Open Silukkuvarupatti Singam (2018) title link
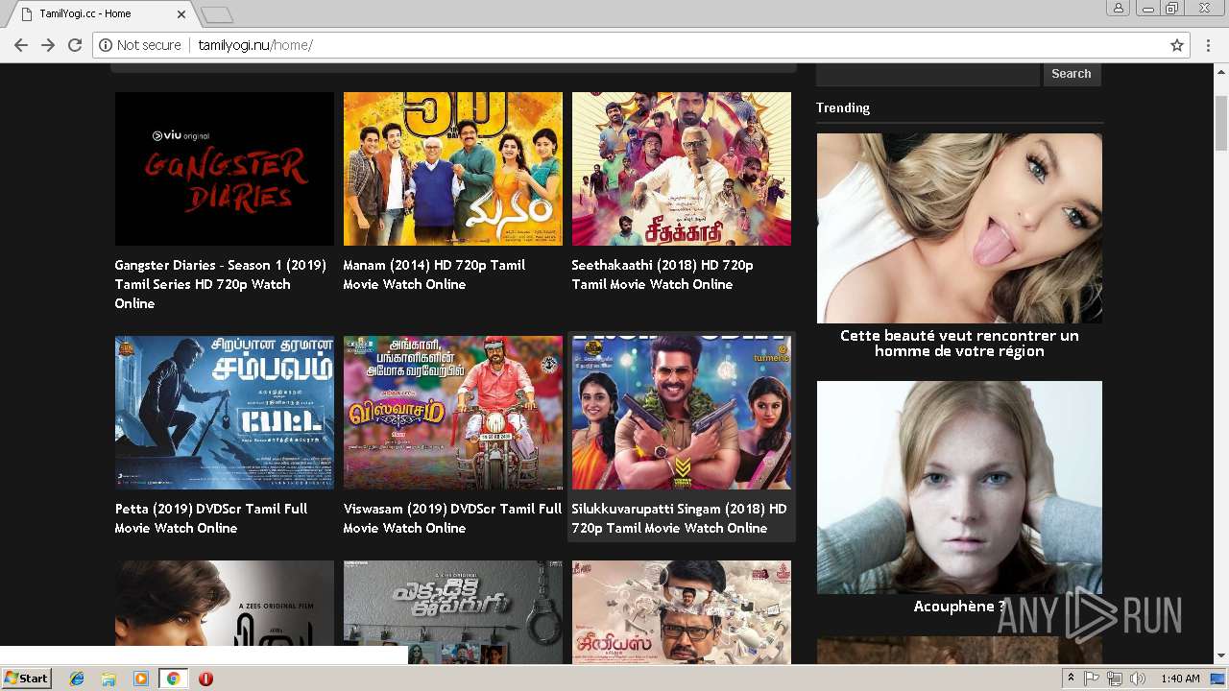Image resolution: width=1229 pixels, height=691 pixels. [x=680, y=518]
